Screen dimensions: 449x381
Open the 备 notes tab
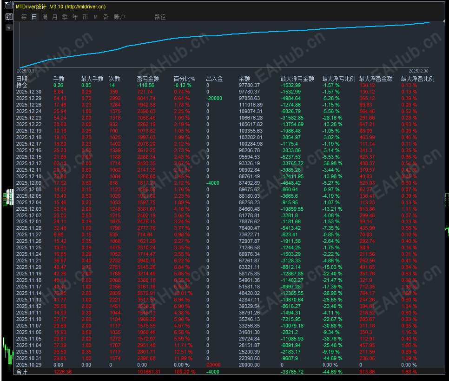[106, 17]
